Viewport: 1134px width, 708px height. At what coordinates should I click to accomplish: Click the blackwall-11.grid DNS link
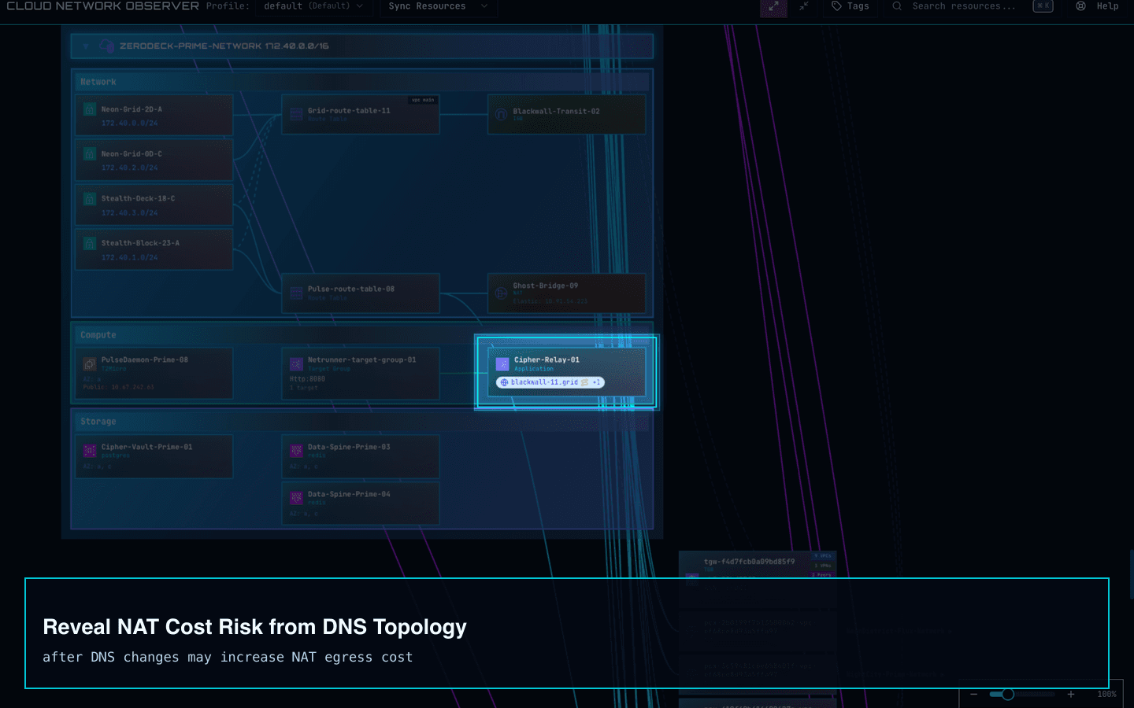coord(543,382)
